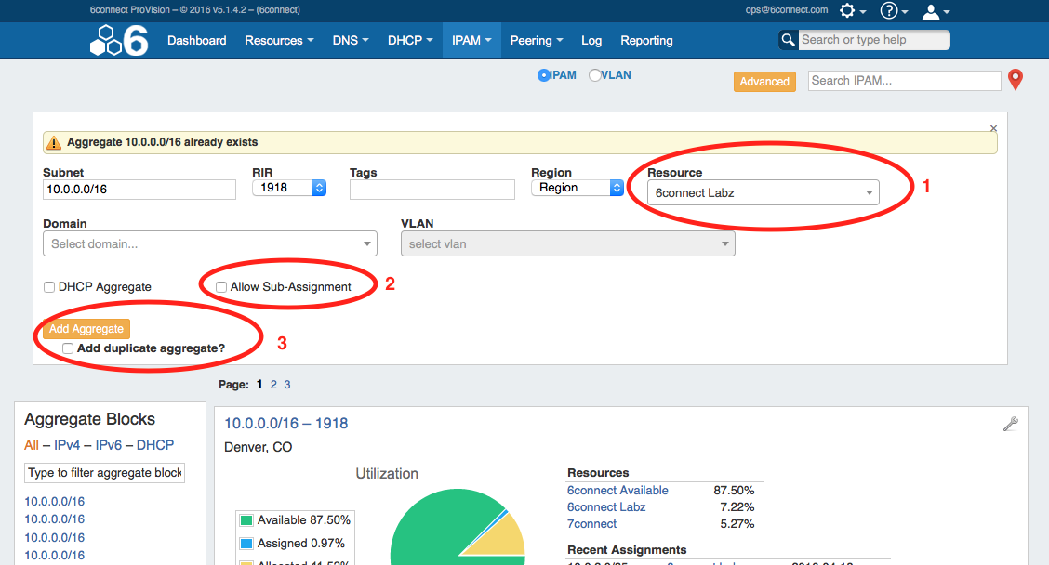Open the RIR dropdown showing 1918

[x=289, y=188]
